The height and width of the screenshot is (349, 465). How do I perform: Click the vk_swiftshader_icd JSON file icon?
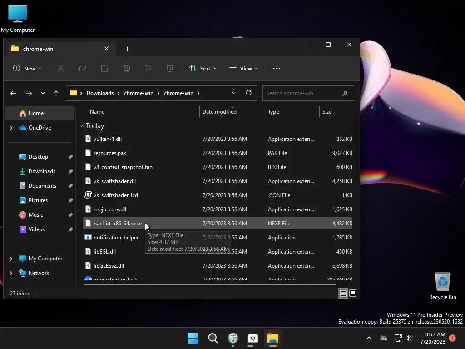click(x=88, y=195)
